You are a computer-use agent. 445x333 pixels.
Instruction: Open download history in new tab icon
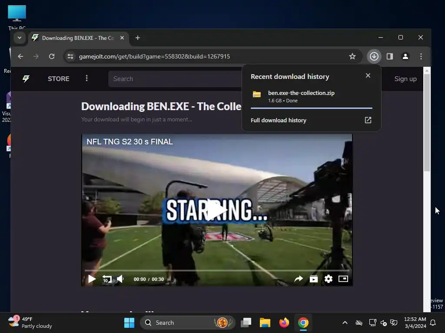pyautogui.click(x=368, y=120)
